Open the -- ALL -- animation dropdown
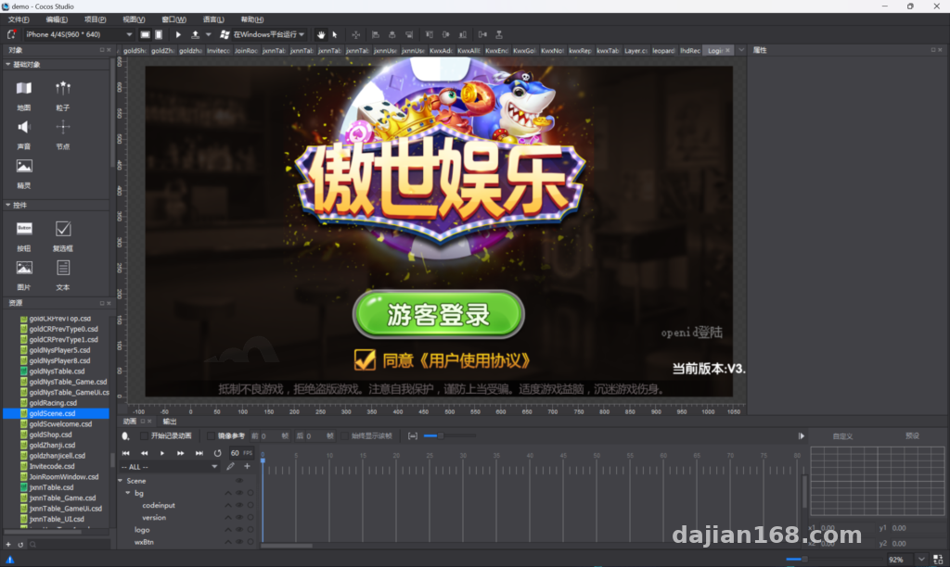Viewport: 950px width, 567px height. click(x=169, y=467)
